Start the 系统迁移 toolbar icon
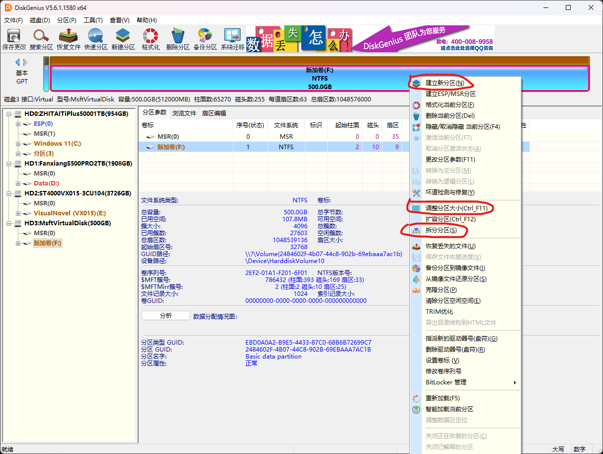 tap(232, 39)
